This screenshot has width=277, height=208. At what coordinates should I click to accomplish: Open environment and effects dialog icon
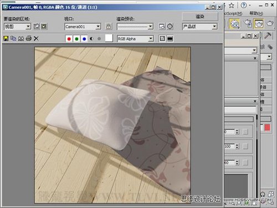coord(170,27)
